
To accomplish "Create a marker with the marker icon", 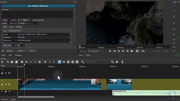I will point(45,62).
